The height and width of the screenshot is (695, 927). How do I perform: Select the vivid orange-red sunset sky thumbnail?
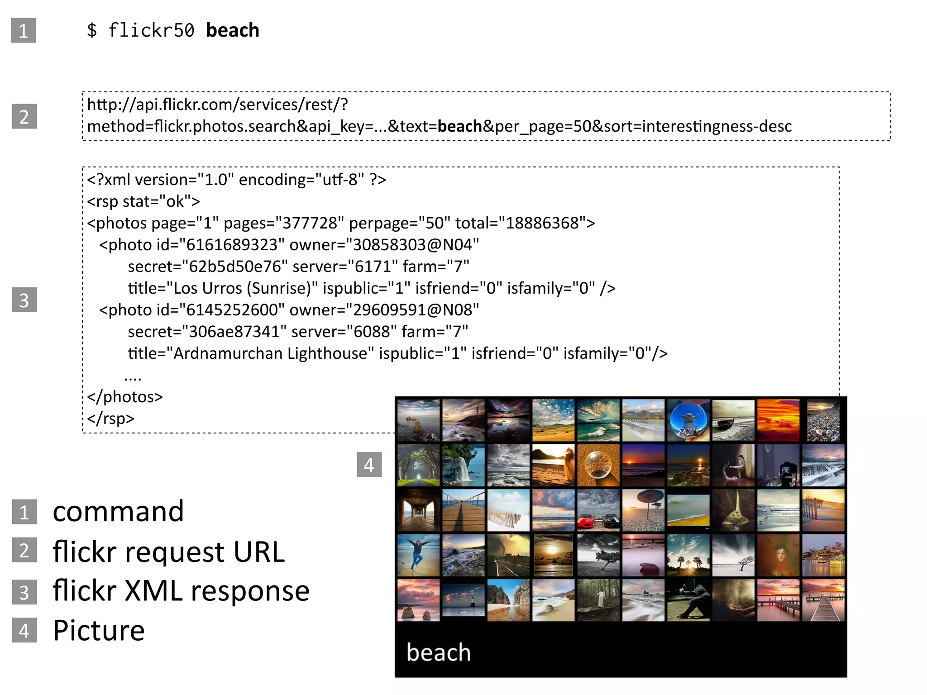[x=778, y=420]
